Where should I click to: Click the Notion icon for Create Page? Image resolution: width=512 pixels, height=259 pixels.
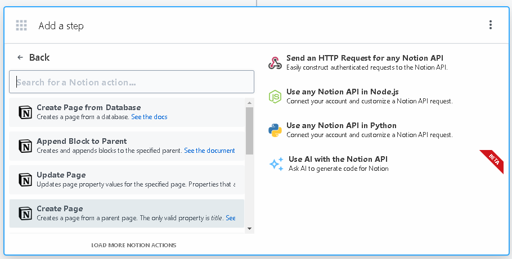(x=25, y=213)
